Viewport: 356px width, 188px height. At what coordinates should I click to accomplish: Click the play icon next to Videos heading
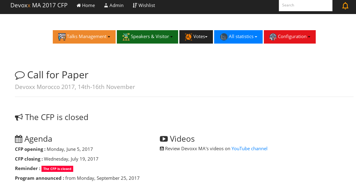point(164,139)
